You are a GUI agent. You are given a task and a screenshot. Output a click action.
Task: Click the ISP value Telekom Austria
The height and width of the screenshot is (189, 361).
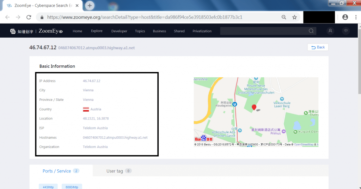(95, 128)
